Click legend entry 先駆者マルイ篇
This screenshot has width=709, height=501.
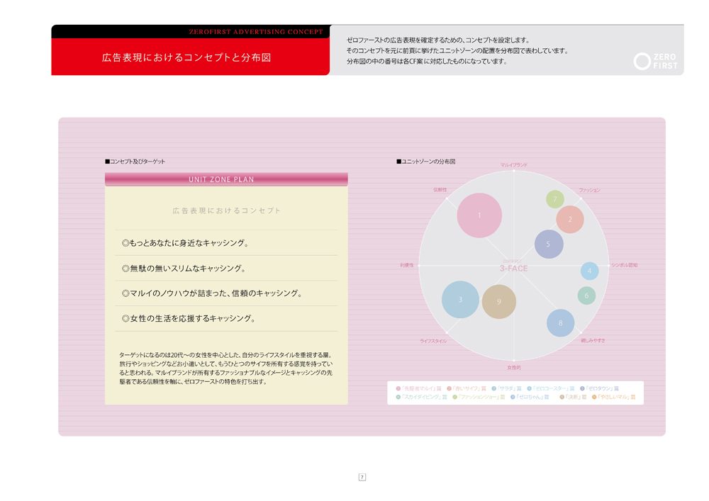419,388
